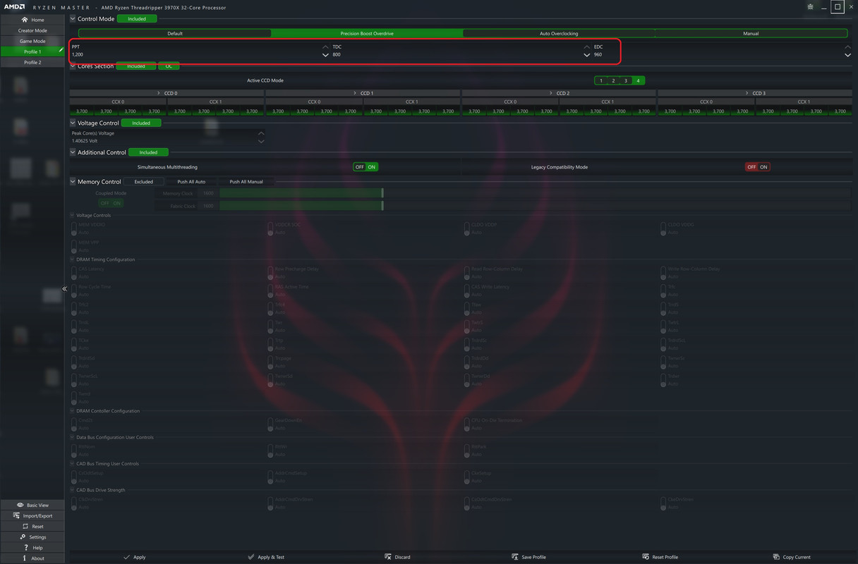This screenshot has height=564, width=858.
Task: Toggle Control Mode Included button
Action: pyautogui.click(x=137, y=19)
